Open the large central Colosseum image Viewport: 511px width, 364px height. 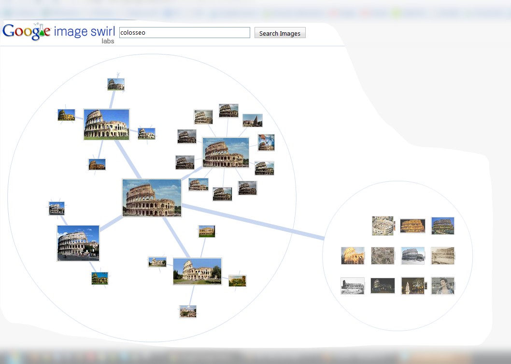coord(152,198)
